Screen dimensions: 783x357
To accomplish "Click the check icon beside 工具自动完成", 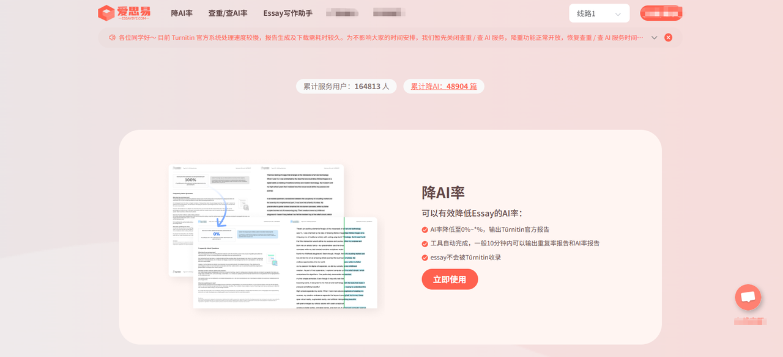I will click(x=425, y=243).
